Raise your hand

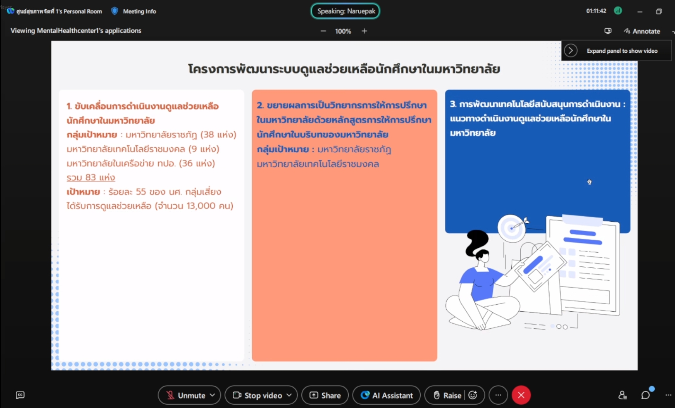click(447, 395)
